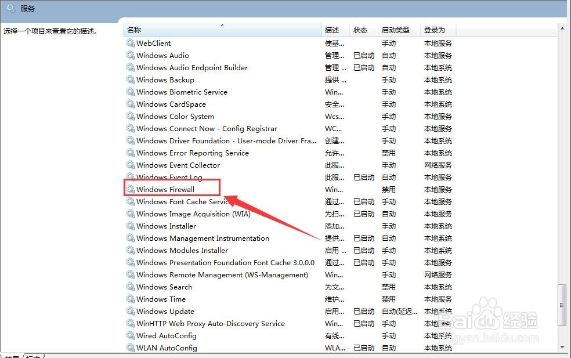Click 自动(延迟... startup type of Windows Update
Viewport: 571px width, 358px height.
tap(399, 312)
